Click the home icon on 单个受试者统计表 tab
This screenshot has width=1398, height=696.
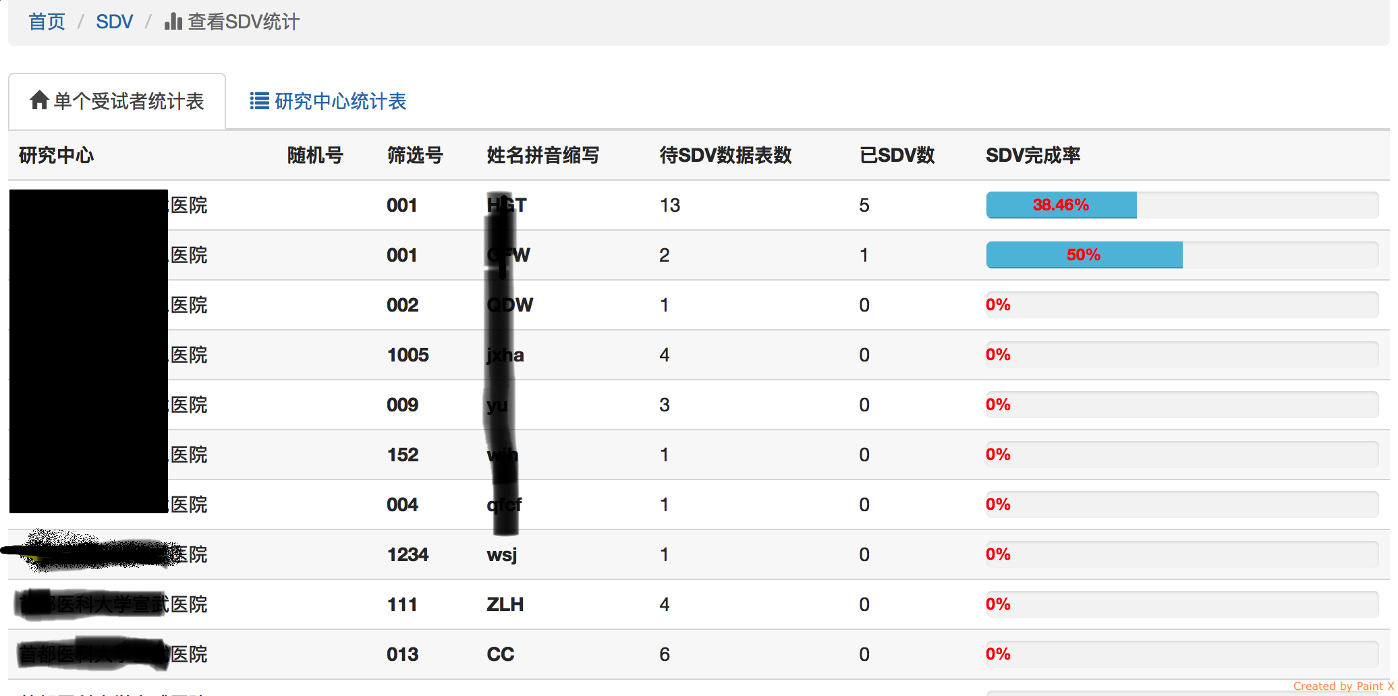tap(39, 100)
